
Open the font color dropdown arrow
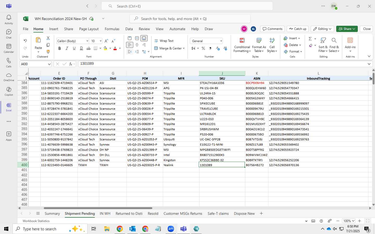pyautogui.click(x=120, y=48)
